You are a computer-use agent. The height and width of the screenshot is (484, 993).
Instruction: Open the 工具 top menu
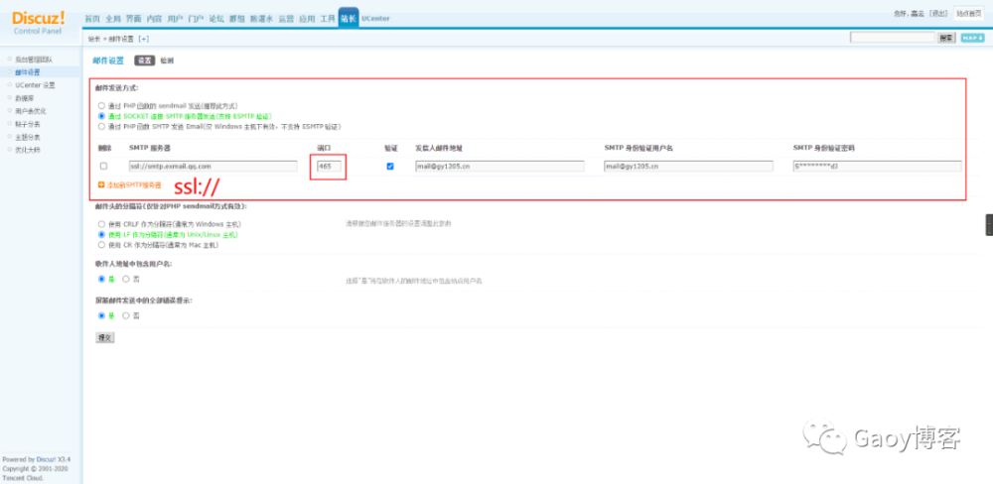(x=328, y=19)
